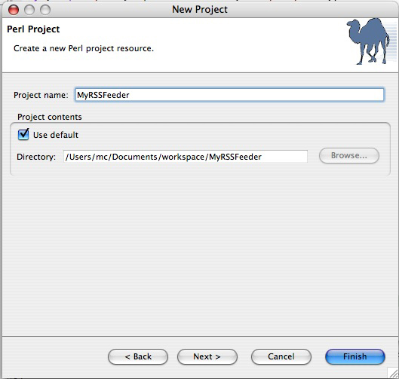399x379 pixels.
Task: Click the Perl Project heading
Action: (33, 29)
